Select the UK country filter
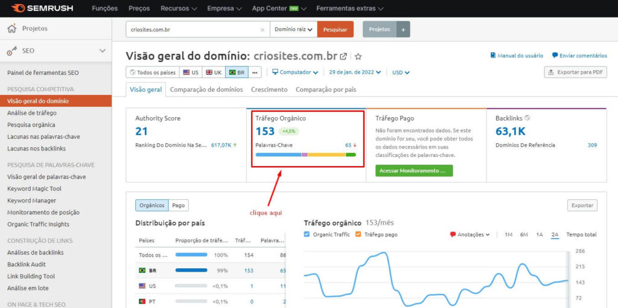The image size is (618, 308). (214, 72)
